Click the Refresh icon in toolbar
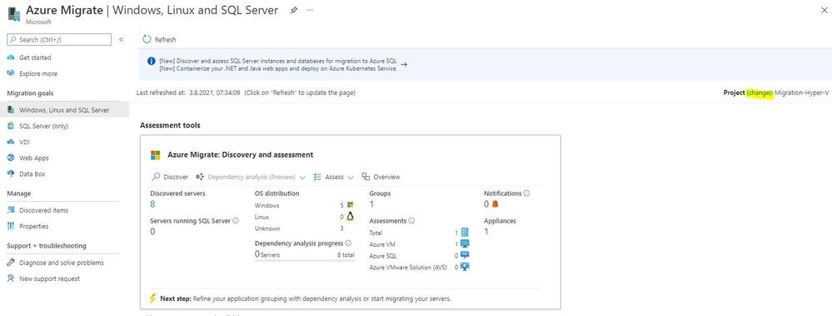 point(147,39)
